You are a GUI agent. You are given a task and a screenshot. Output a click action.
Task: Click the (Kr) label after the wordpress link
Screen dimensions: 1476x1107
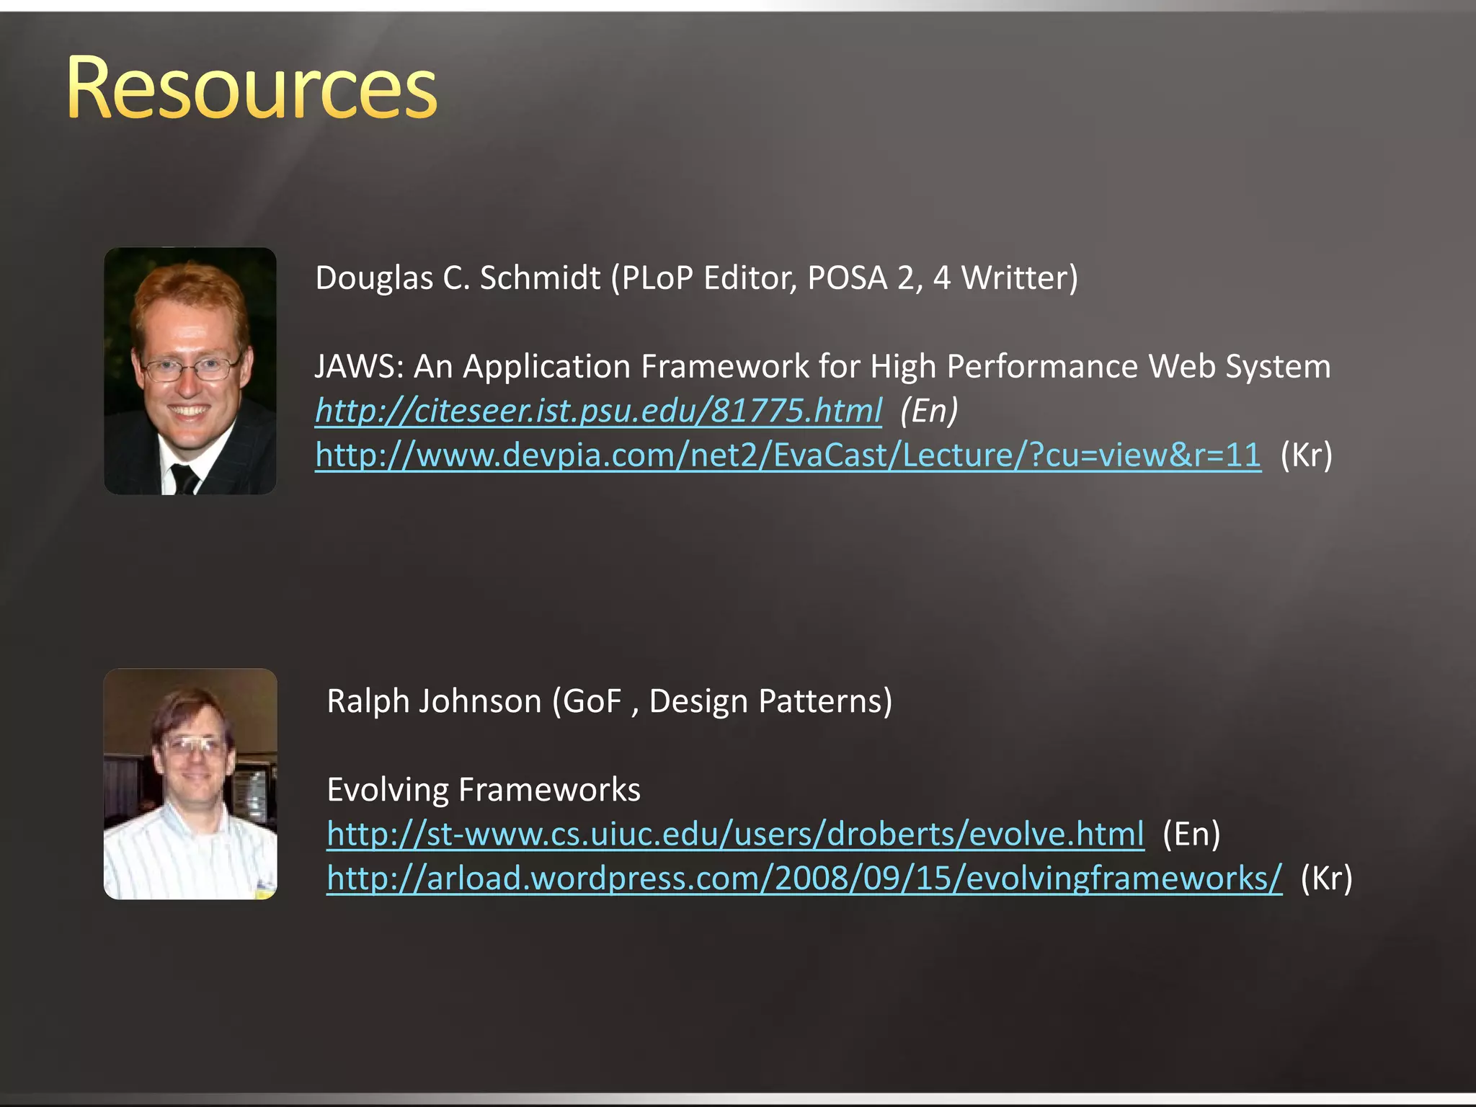tap(1326, 878)
